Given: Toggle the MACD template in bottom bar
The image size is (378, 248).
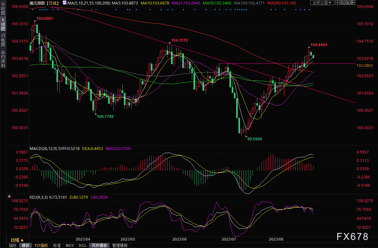Looking at the screenshot, I should click(x=70, y=245).
